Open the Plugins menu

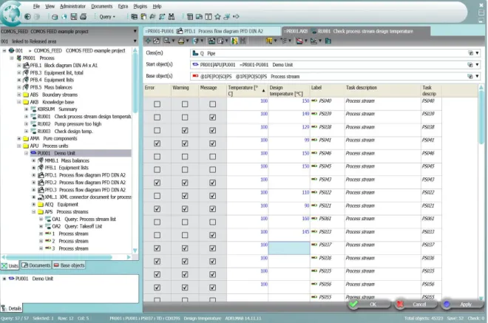pos(140,6)
